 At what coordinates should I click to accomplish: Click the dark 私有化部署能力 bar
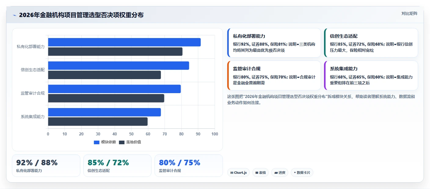(x=115, y=52)
